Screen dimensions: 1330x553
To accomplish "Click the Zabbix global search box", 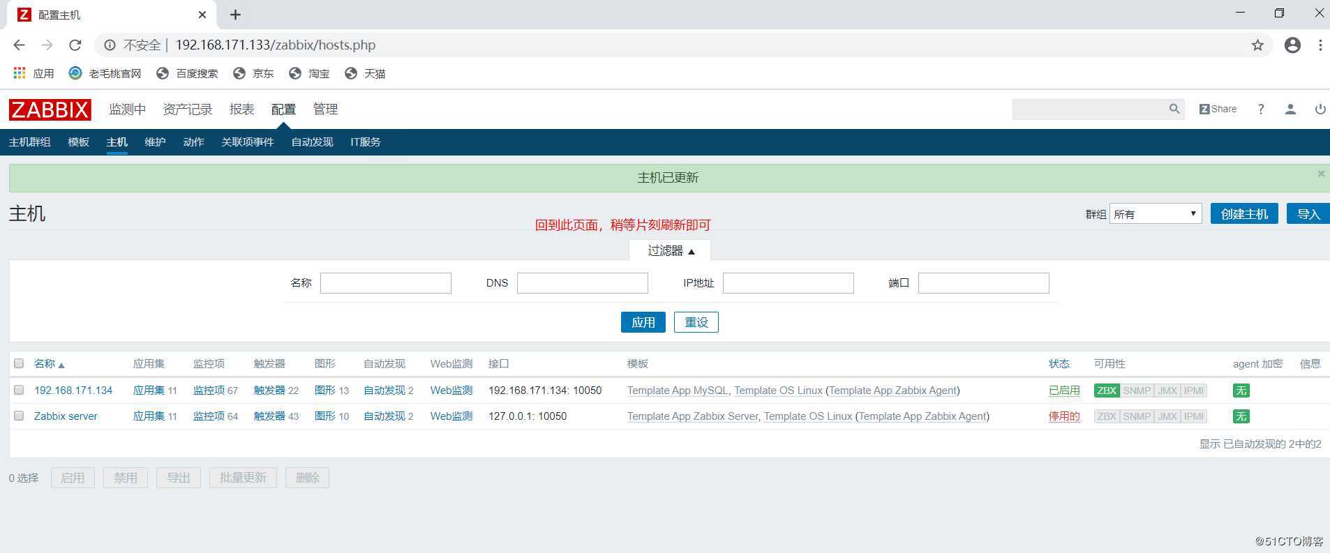I will click(1089, 109).
